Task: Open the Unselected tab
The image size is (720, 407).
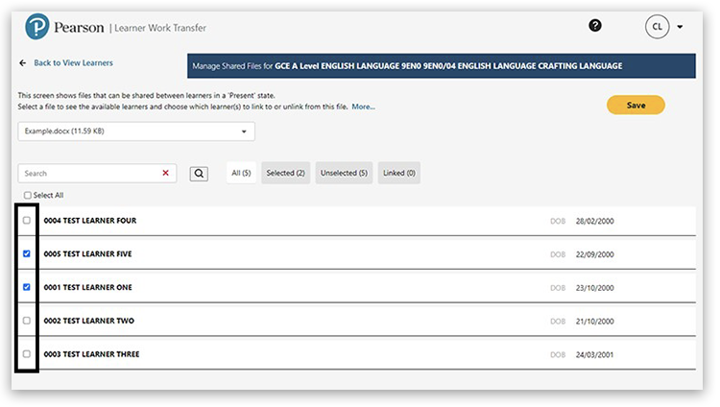Action: (344, 173)
